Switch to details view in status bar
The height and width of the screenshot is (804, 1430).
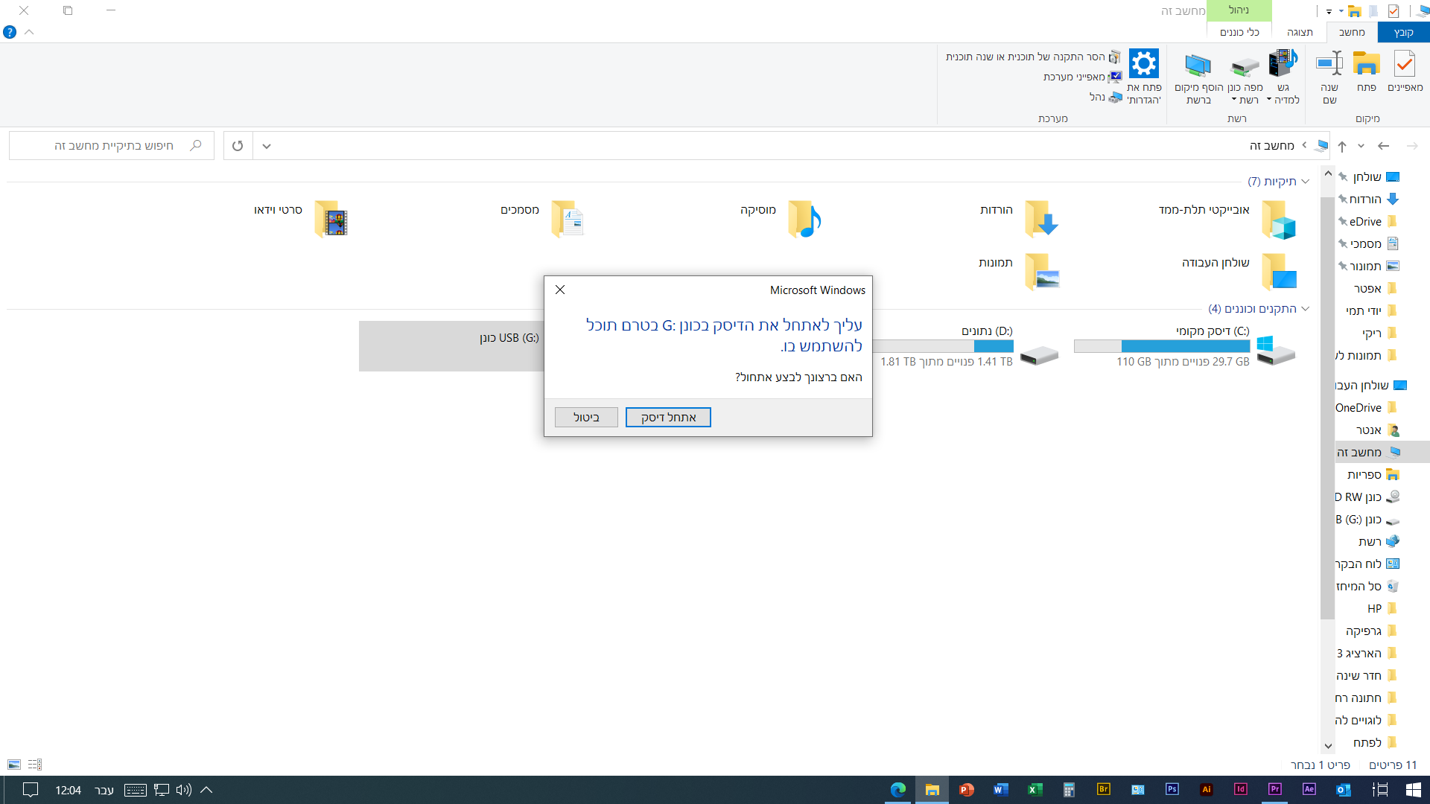(35, 765)
